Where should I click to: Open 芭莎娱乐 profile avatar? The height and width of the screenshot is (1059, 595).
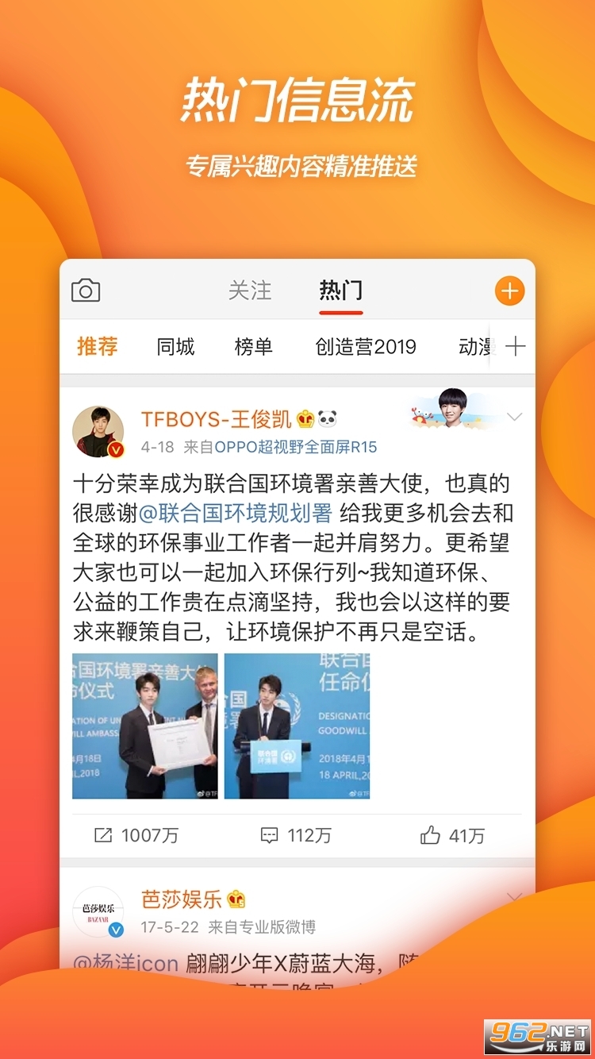pos(98,912)
